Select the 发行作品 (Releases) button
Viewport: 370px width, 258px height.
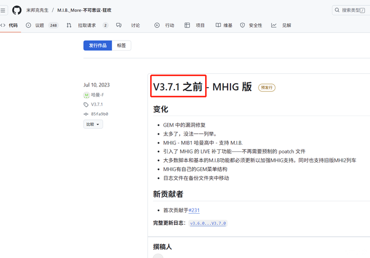click(x=97, y=46)
